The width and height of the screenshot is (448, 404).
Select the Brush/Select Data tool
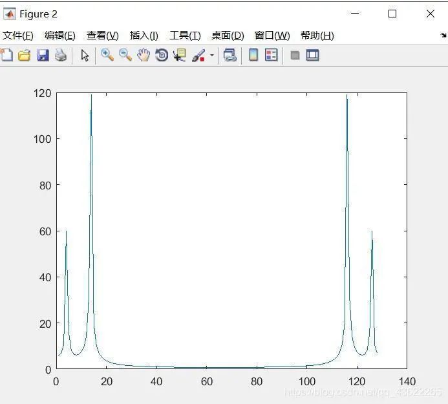pyautogui.click(x=198, y=56)
